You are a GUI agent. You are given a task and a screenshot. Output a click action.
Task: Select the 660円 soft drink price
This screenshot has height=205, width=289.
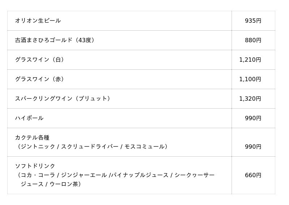point(253,175)
